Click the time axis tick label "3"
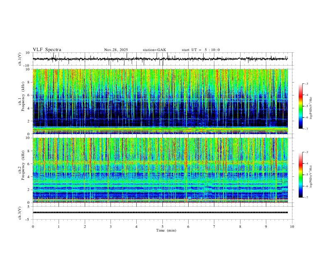The width and height of the screenshot is (329, 254). pyautogui.click(x=110, y=227)
